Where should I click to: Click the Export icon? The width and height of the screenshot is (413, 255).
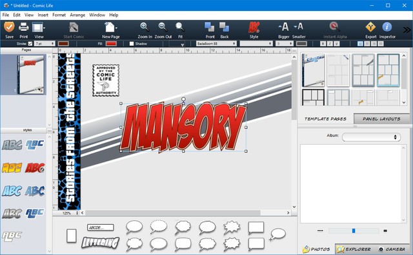[x=370, y=27]
